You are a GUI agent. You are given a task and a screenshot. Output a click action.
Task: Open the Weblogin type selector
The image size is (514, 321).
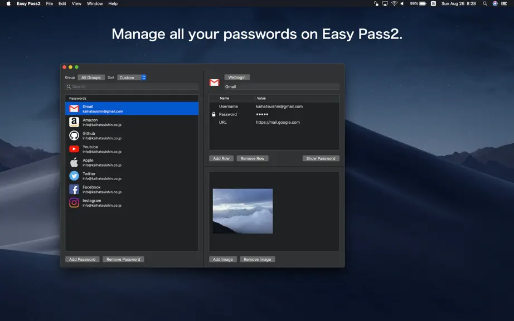click(237, 77)
